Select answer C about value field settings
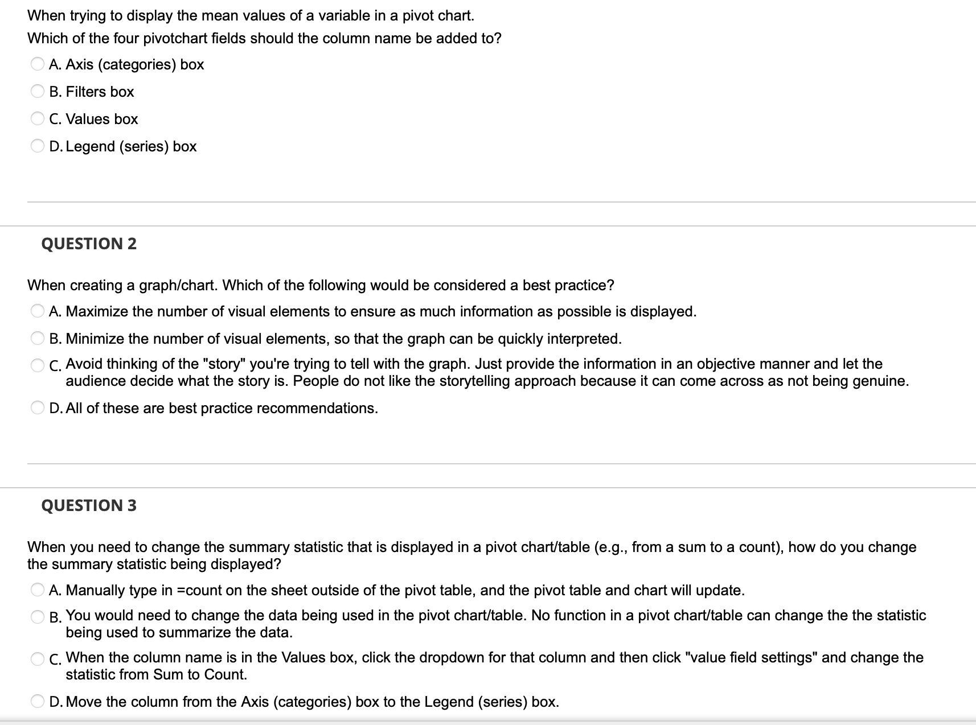This screenshot has width=976, height=725. [x=37, y=656]
